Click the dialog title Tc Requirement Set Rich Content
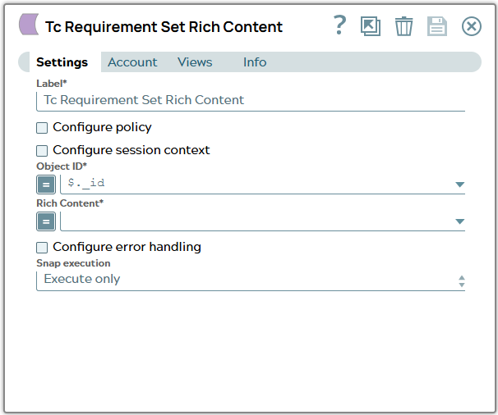The width and height of the screenshot is (498, 415). [164, 26]
